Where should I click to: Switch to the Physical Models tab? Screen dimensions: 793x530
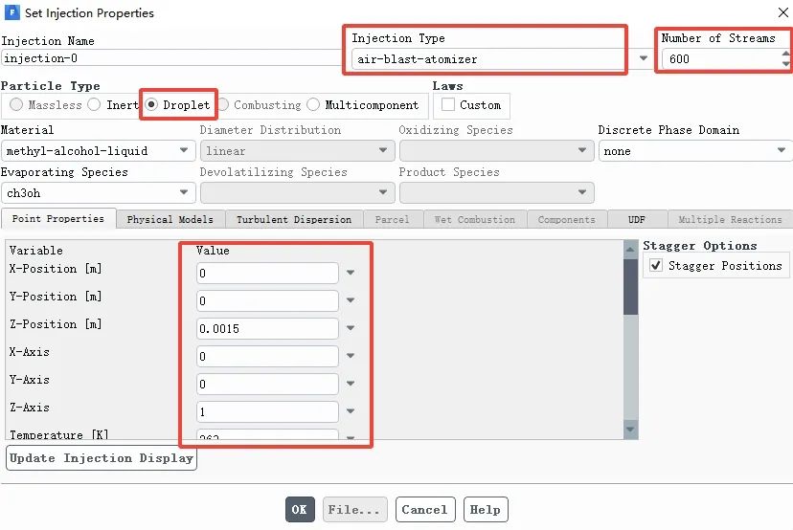click(x=170, y=220)
